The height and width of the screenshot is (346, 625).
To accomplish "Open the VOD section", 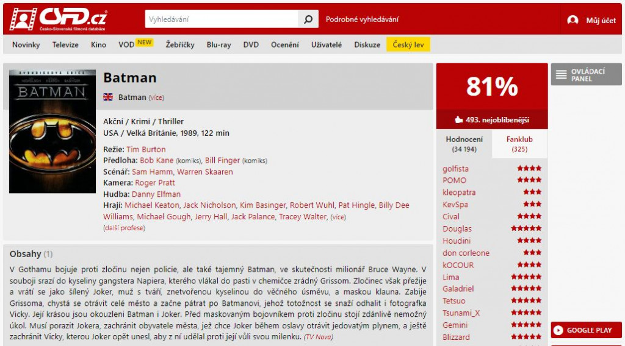I will point(126,45).
